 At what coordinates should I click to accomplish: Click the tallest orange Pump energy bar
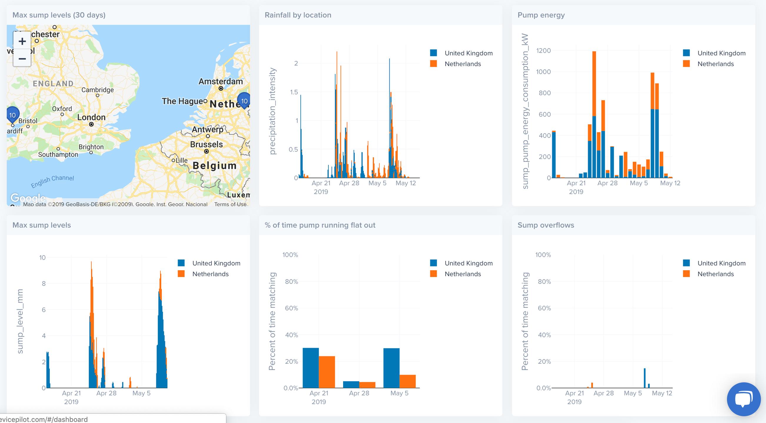(594, 83)
